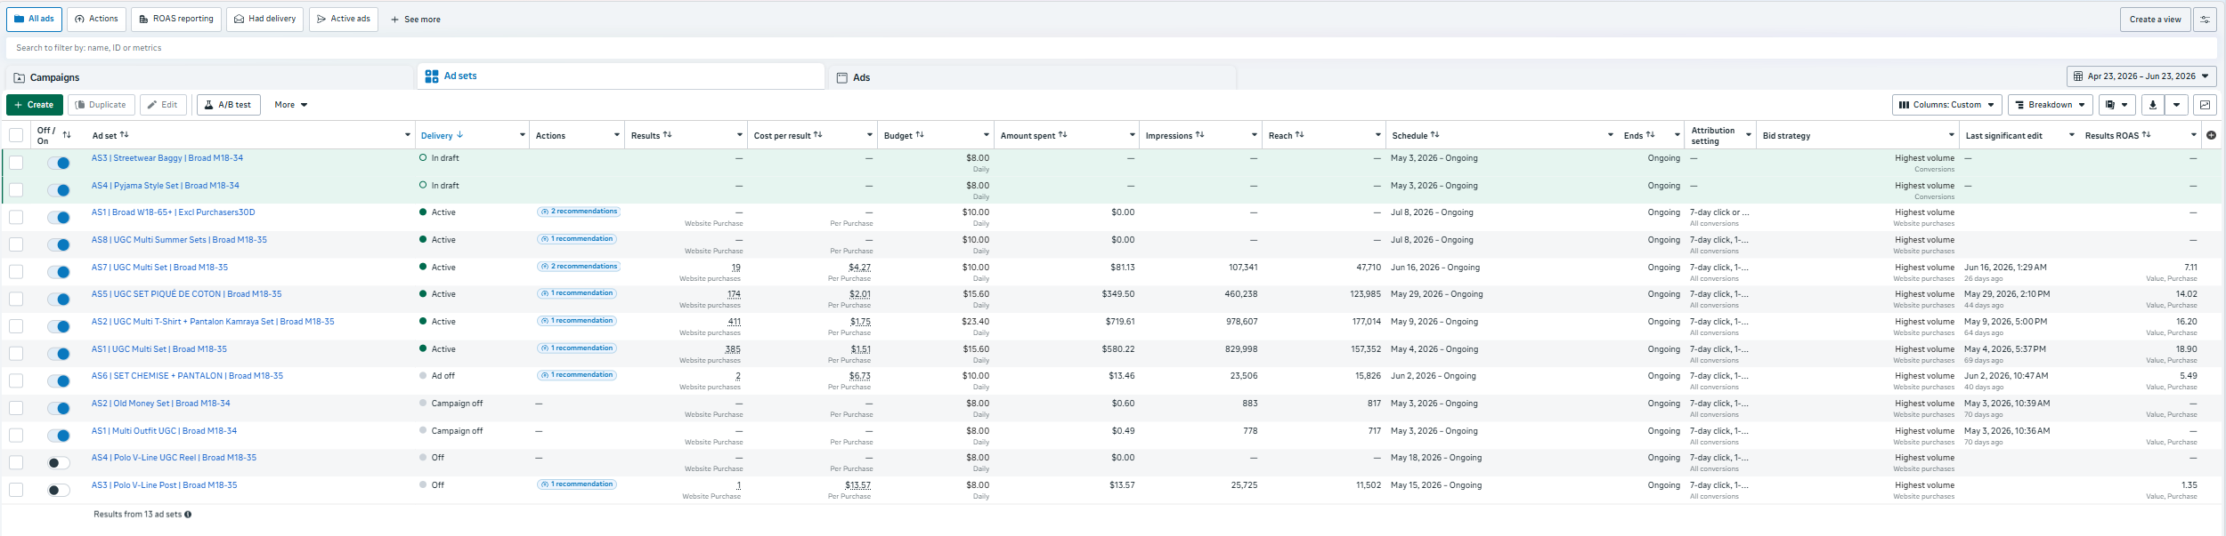Toggle off AS4 Pyjama Style Set ad set
The width and height of the screenshot is (2226, 536).
click(59, 190)
